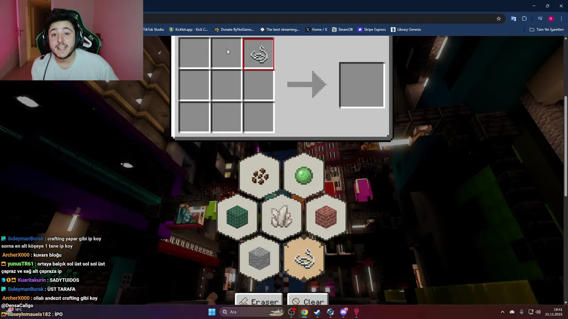The height and width of the screenshot is (319, 568).
Task: Open the volume control in system tray
Action: (x=538, y=312)
